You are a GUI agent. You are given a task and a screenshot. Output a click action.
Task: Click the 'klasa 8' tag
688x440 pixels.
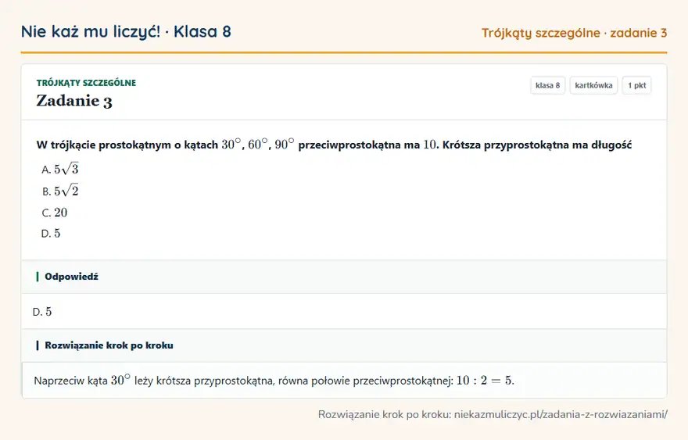547,85
